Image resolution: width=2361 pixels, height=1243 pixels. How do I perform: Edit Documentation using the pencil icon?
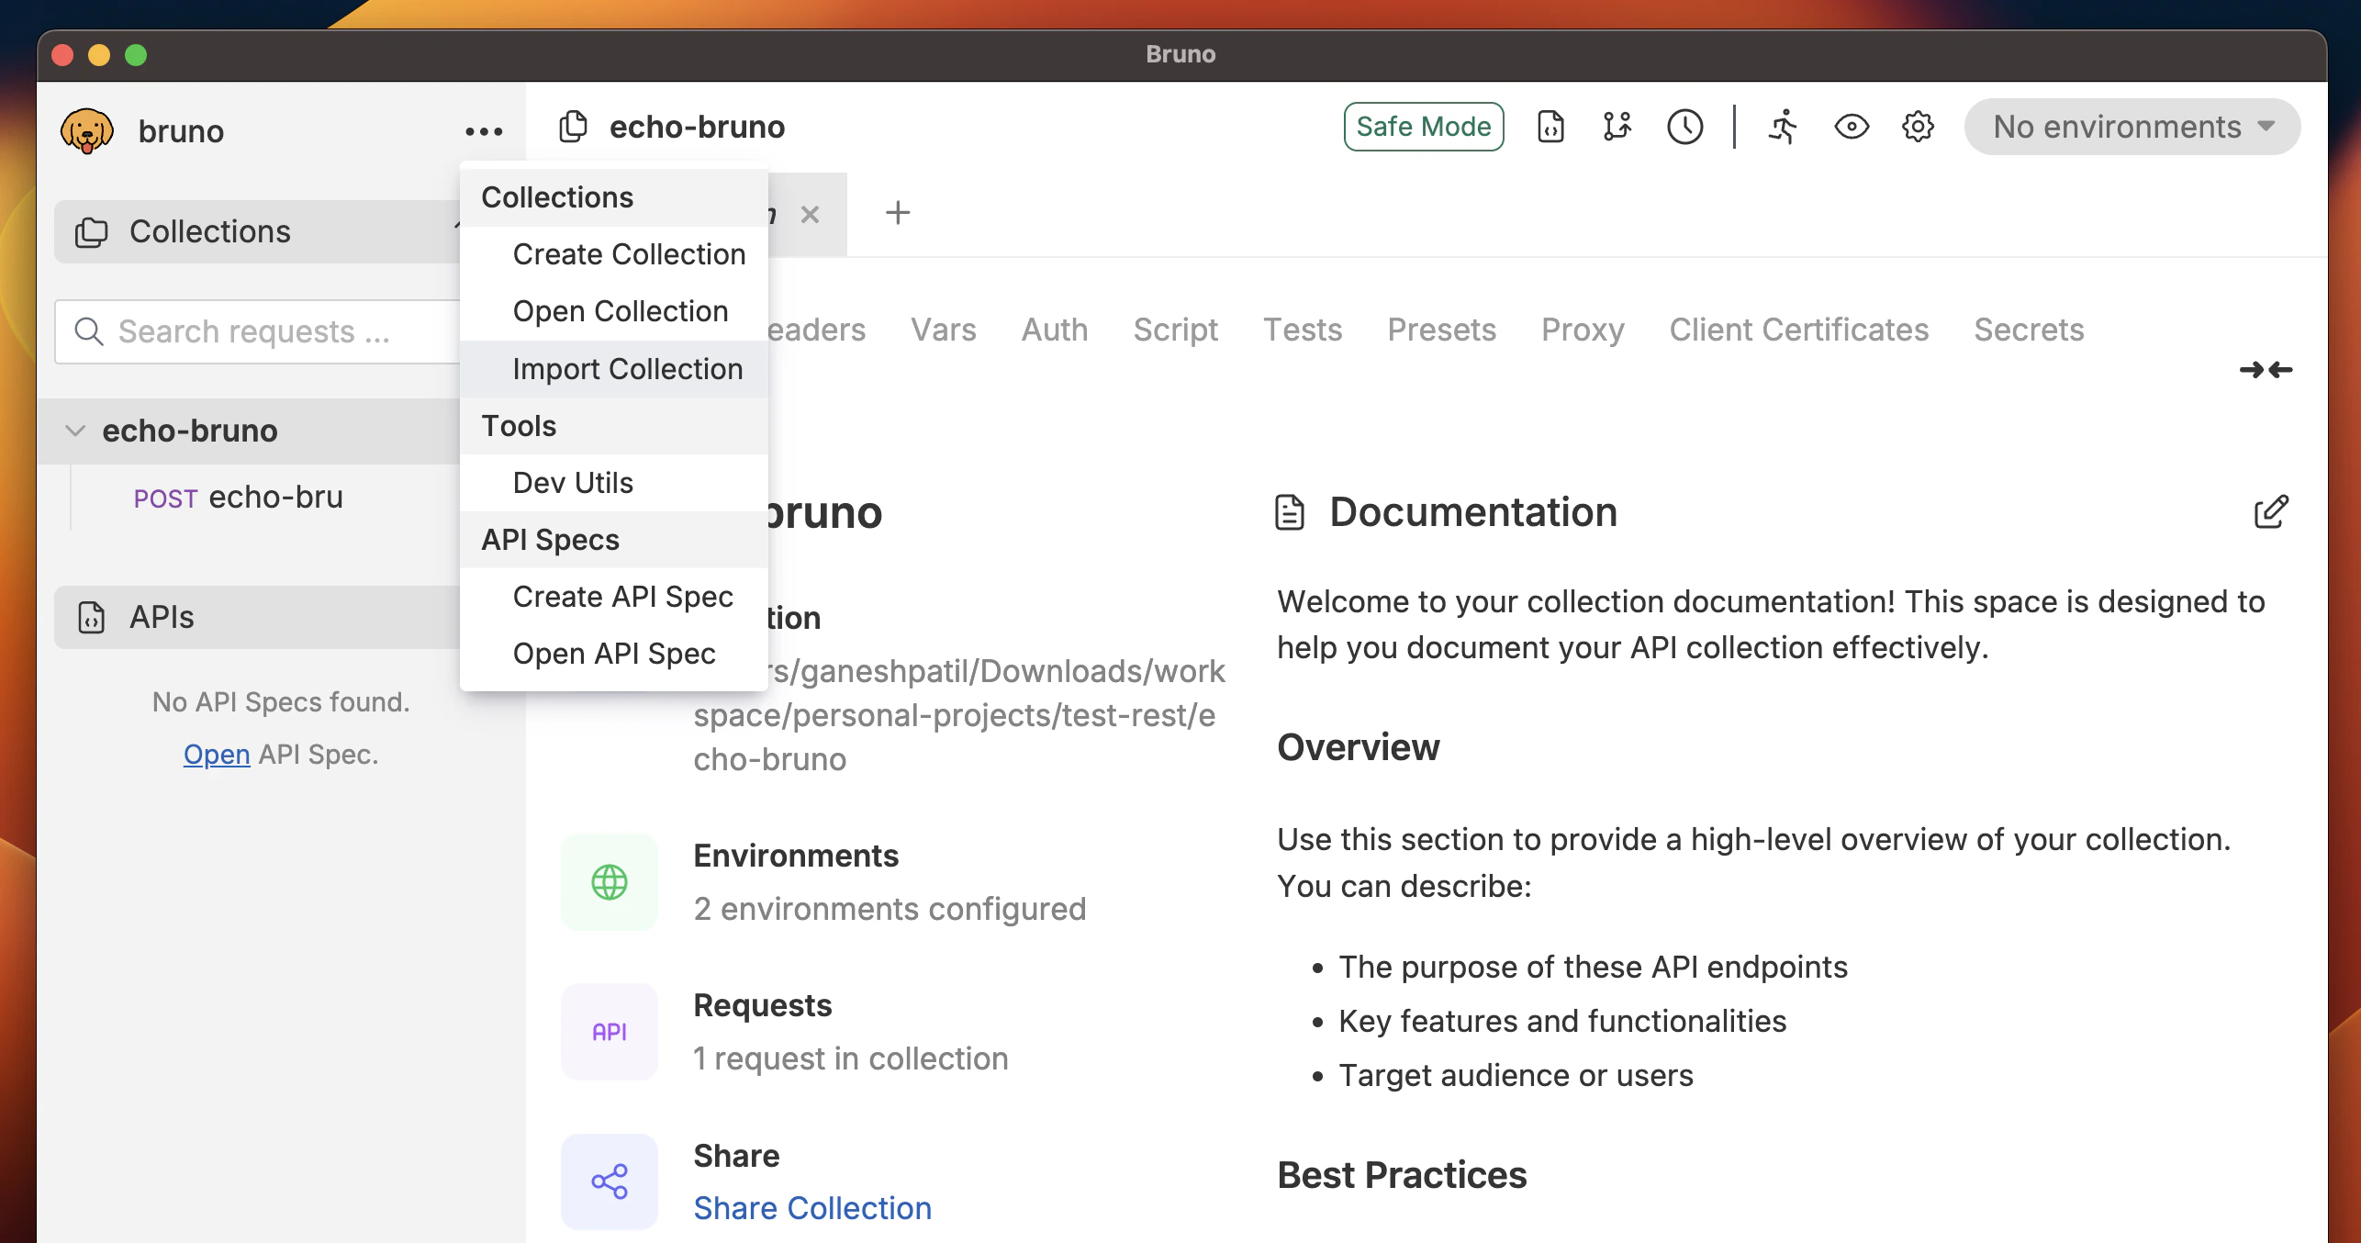point(2270,512)
